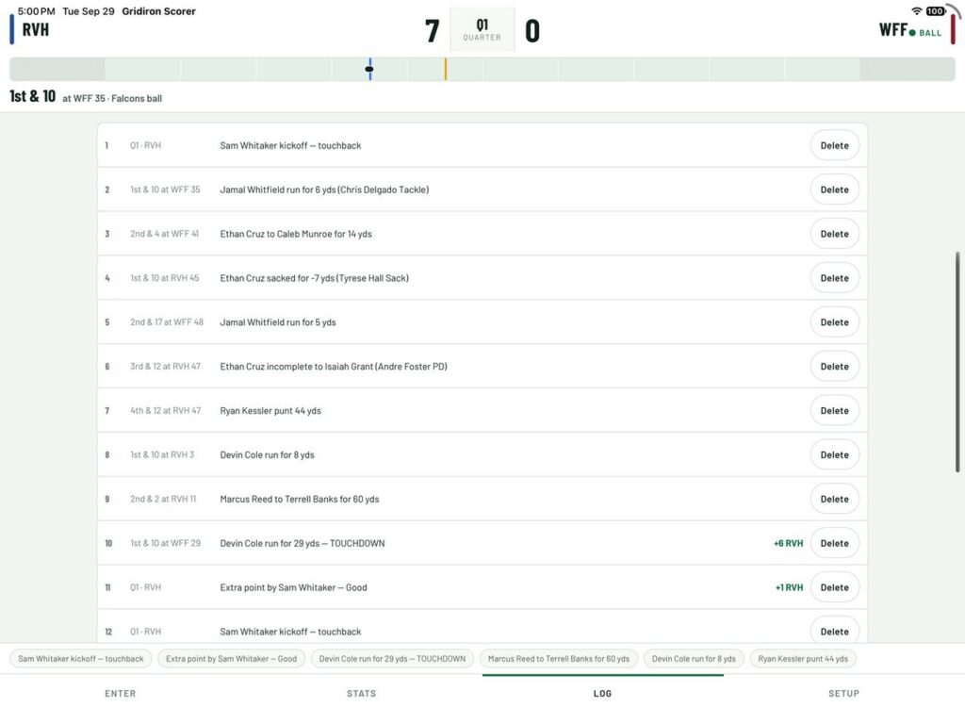Image resolution: width=965 pixels, height=724 pixels.
Task: Tap recent chip Extra point by Sam Whitaker
Action: pos(232,659)
